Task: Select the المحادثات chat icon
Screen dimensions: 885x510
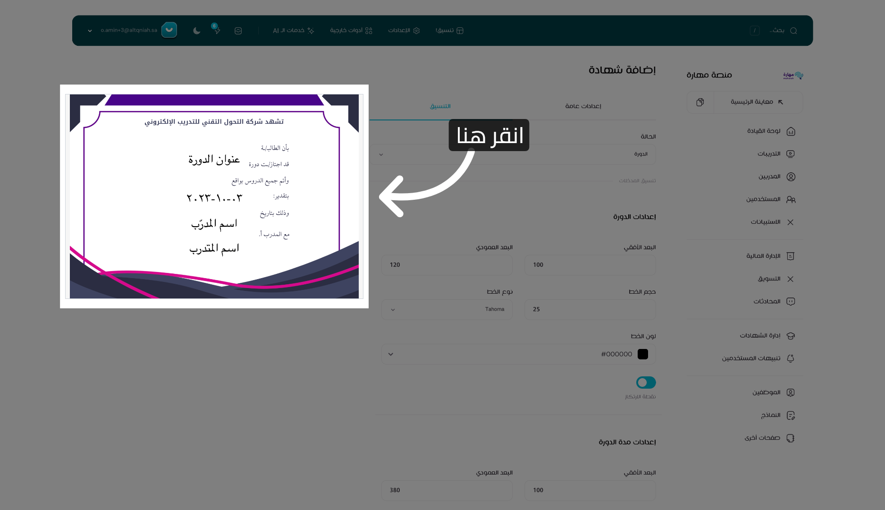Action: [791, 301]
